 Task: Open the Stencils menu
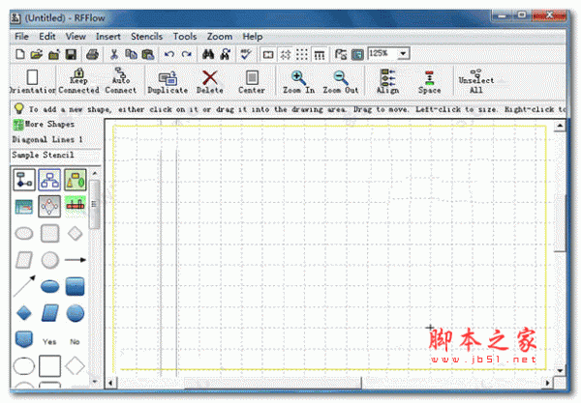coord(147,36)
